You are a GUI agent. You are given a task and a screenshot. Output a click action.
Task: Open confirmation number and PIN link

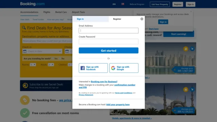(x=107, y=86)
